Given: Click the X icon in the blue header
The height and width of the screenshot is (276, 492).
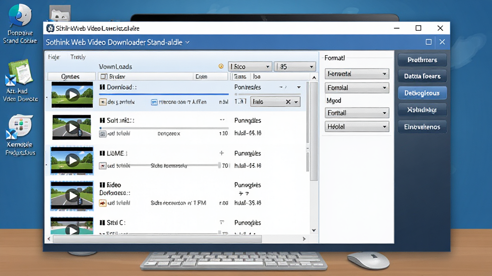Looking at the screenshot, I should coord(442,42).
